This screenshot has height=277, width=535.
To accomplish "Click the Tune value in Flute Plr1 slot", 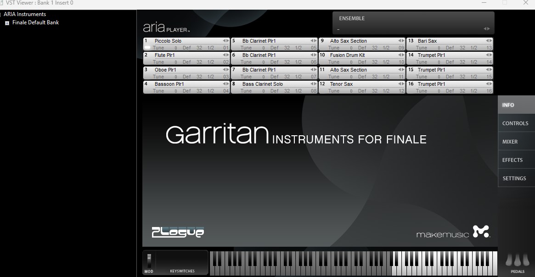I will [x=175, y=62].
